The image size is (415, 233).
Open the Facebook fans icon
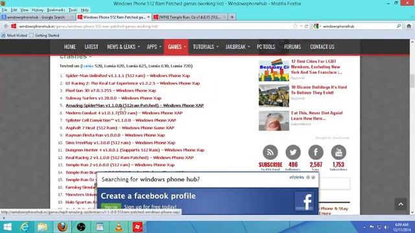[316, 153]
